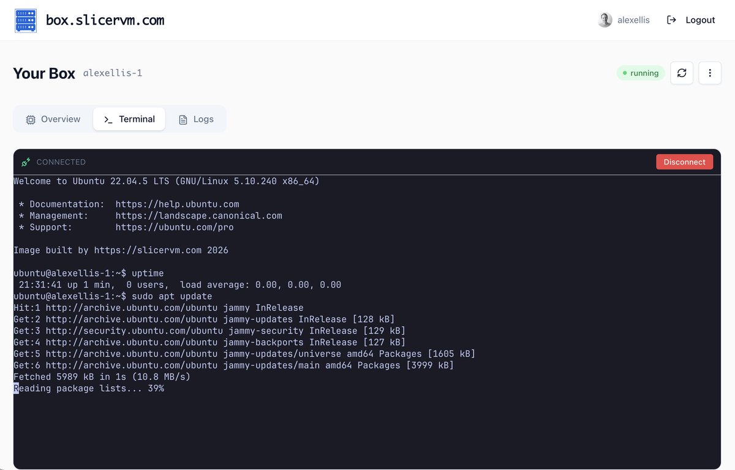The width and height of the screenshot is (735, 470).
Task: Switch to the Terminal tab
Action: (129, 119)
